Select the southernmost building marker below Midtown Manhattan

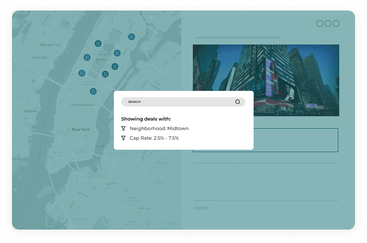pyautogui.click(x=93, y=91)
